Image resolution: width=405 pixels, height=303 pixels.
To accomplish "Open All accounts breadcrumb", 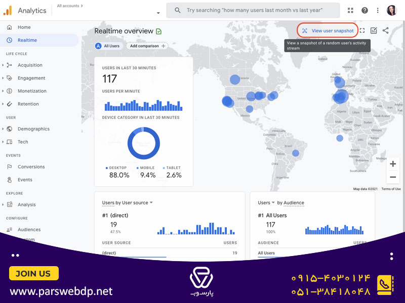I will click(x=70, y=6).
